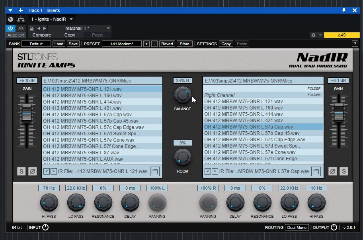Screen dimensions: 363x240
Task: Select L 57e Cone.wav in the right list
Action: point(263,152)
